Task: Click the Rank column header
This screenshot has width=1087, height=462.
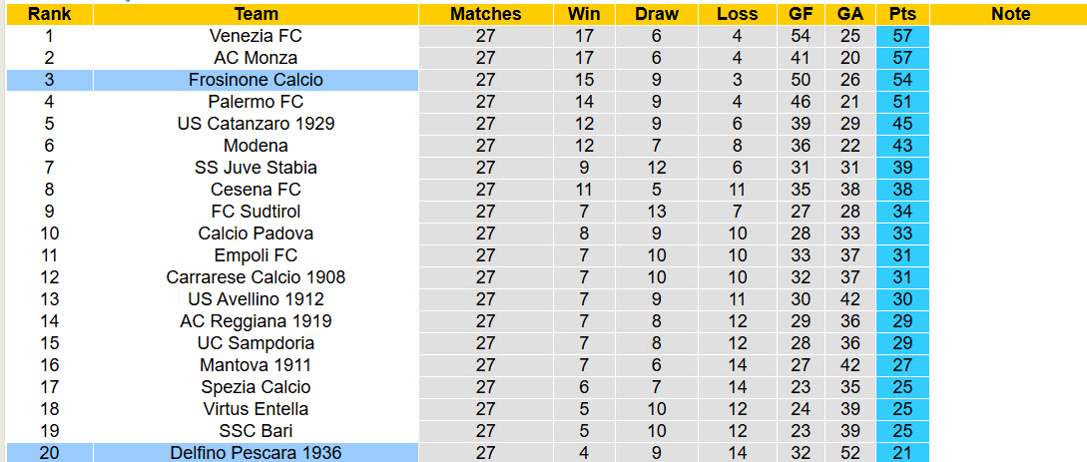Action: click(48, 14)
